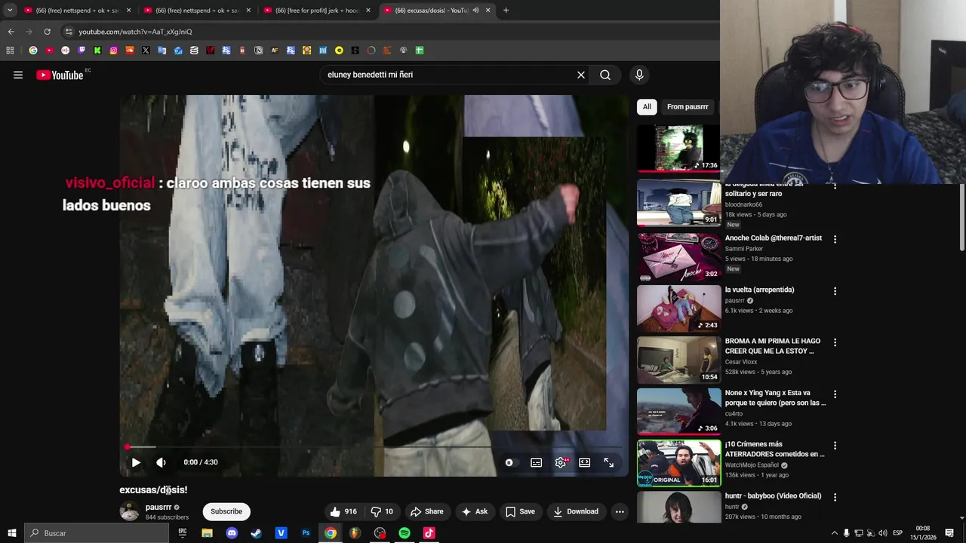Like the video with 916 likes
The width and height of the screenshot is (966, 543).
click(343, 511)
